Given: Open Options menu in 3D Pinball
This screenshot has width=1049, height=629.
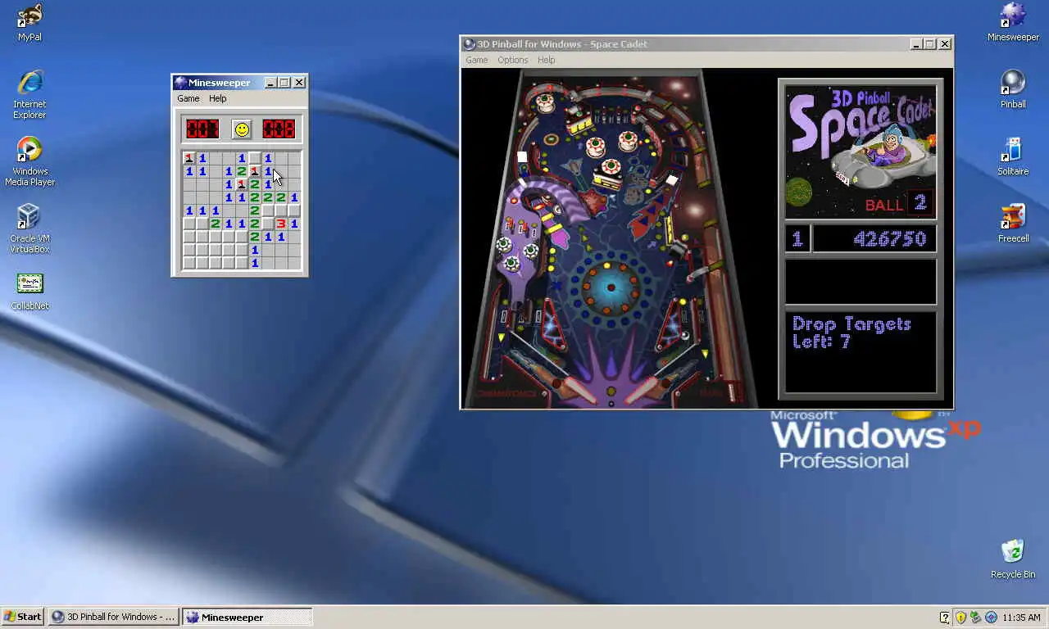Looking at the screenshot, I should [513, 60].
